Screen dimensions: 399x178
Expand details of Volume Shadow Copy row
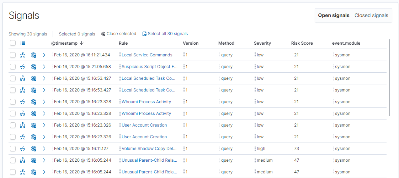(x=44, y=148)
